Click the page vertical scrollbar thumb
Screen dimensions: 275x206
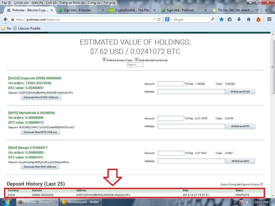273,67
